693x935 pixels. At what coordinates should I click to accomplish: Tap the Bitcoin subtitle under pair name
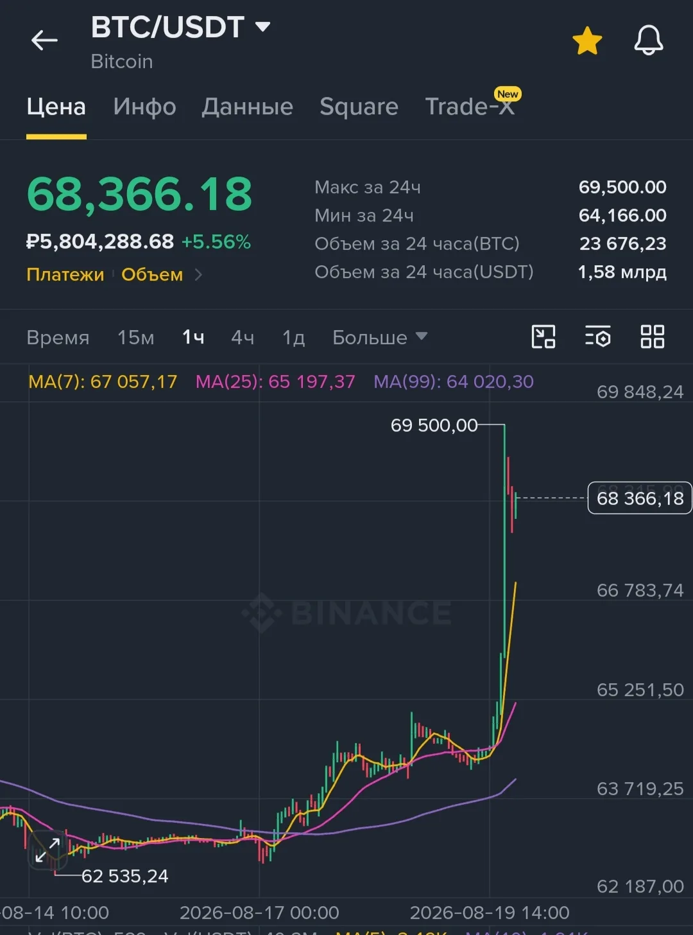[122, 62]
